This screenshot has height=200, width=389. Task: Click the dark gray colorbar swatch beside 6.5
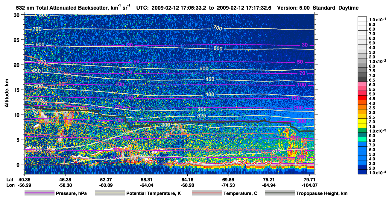tap(362, 79)
